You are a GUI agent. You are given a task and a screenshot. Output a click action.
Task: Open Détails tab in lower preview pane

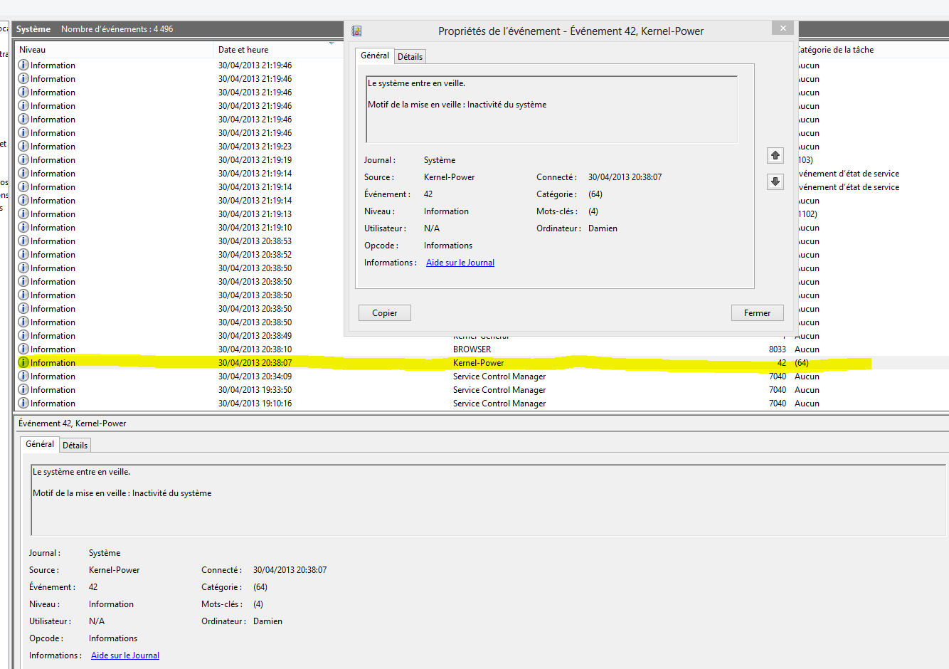75,446
